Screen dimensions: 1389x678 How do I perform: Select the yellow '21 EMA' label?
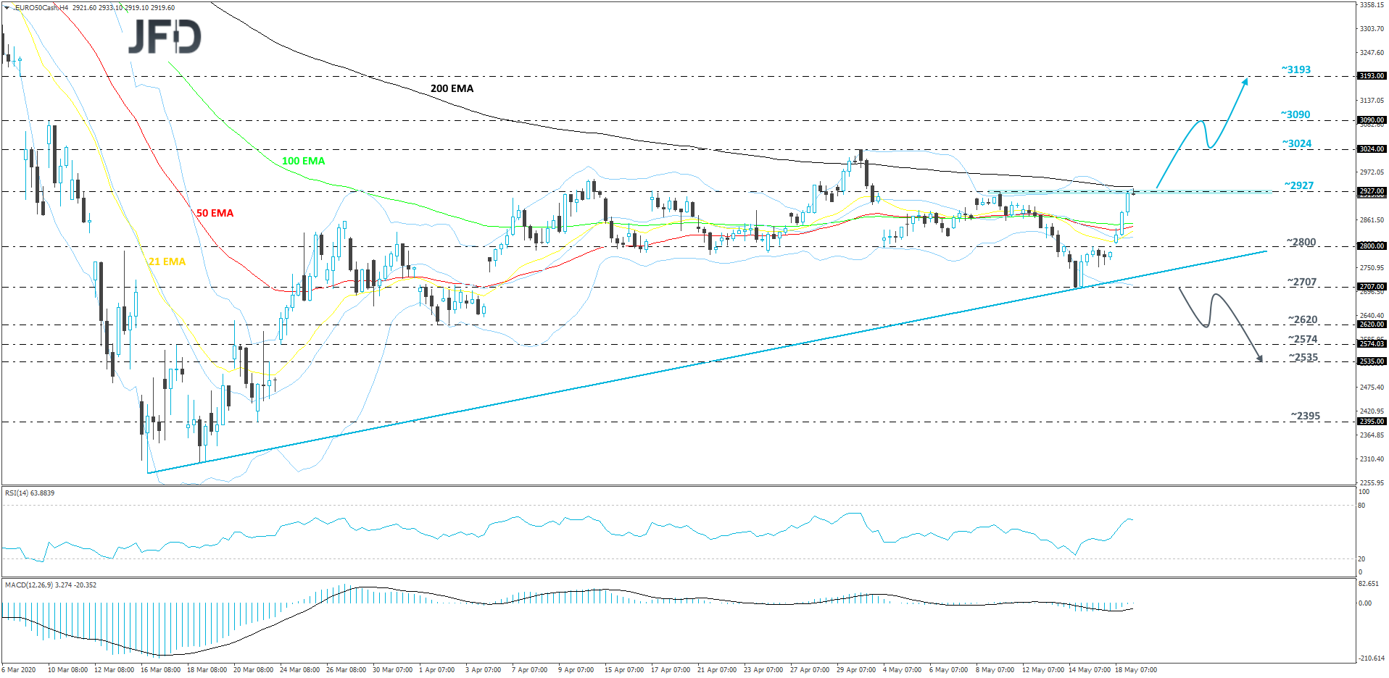pyautogui.click(x=167, y=261)
